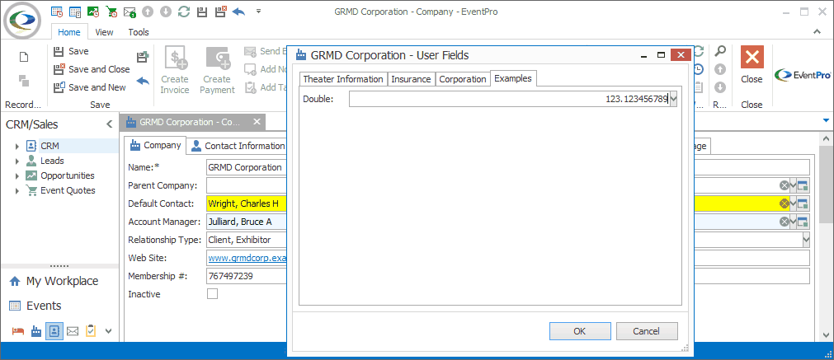Click the grey down arrow in quick-access bar
The width and height of the screenshot is (834, 360).
pyautogui.click(x=166, y=12)
